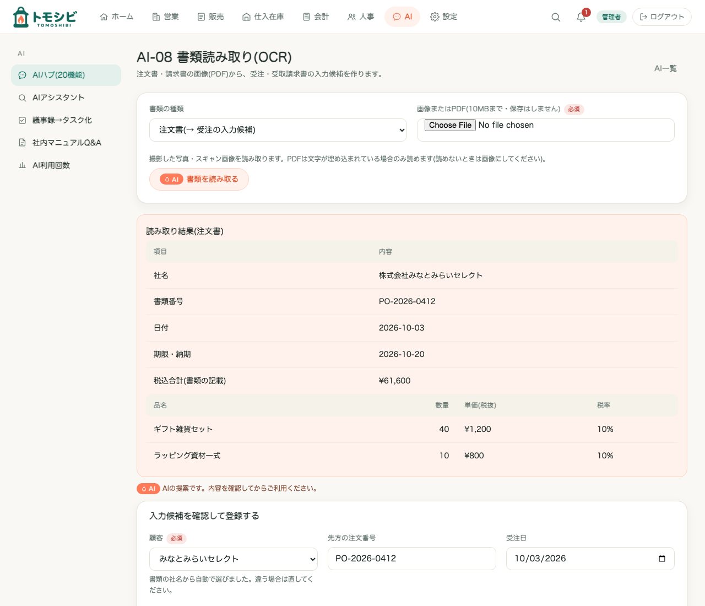Viewport: 705px width, 606px height.
Task: Open 議事録→タスク化 in the sidebar
Action: point(66,120)
